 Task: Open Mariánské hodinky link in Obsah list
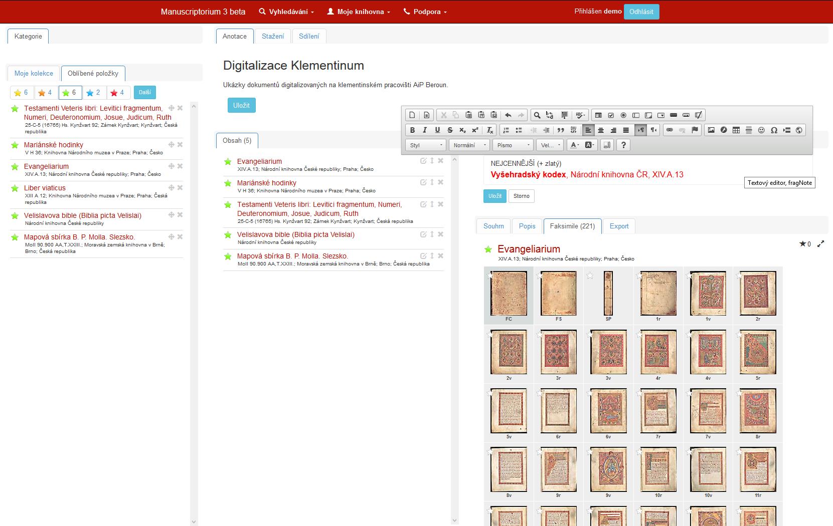(x=267, y=183)
